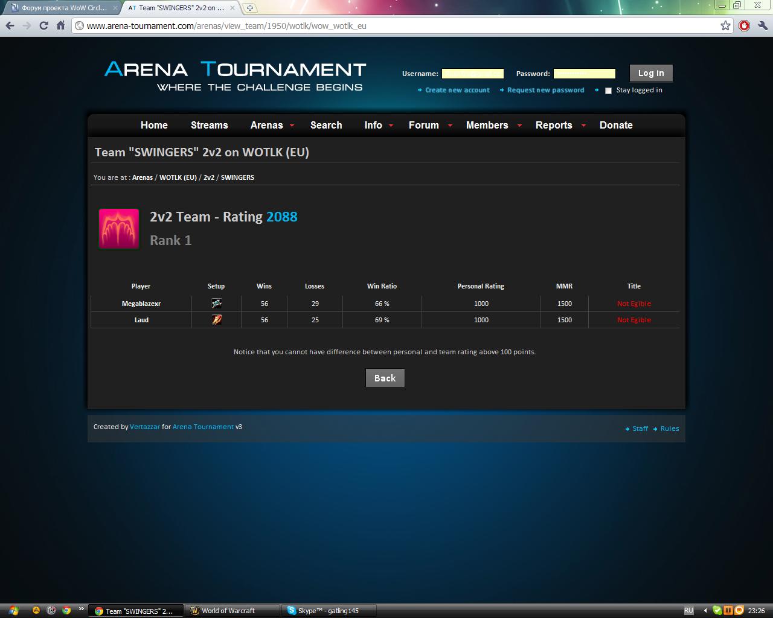Click the Arena Tournament site logo
The width and height of the screenshot is (773, 618).
click(235, 76)
